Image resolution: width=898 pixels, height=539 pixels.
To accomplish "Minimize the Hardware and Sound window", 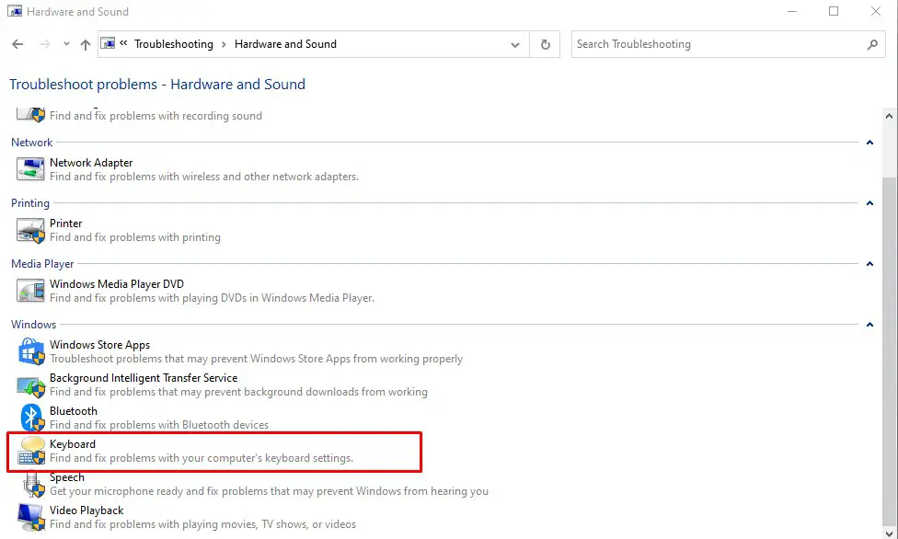I will click(x=792, y=11).
